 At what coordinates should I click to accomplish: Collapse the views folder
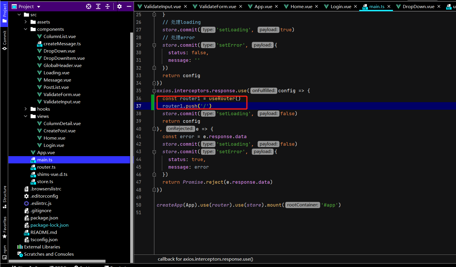[x=26, y=116]
